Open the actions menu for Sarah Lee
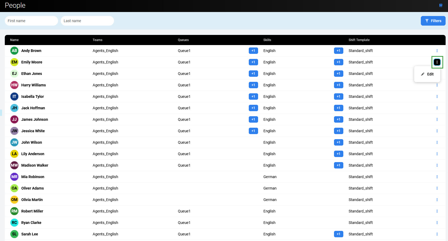 coord(437,234)
